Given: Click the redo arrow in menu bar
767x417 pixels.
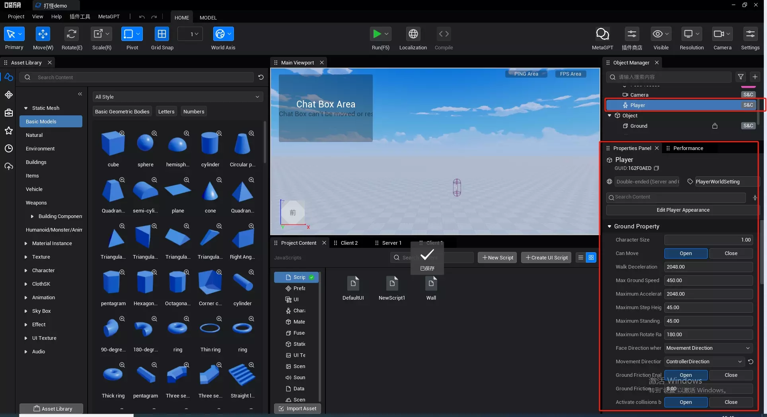Looking at the screenshot, I should click(154, 17).
